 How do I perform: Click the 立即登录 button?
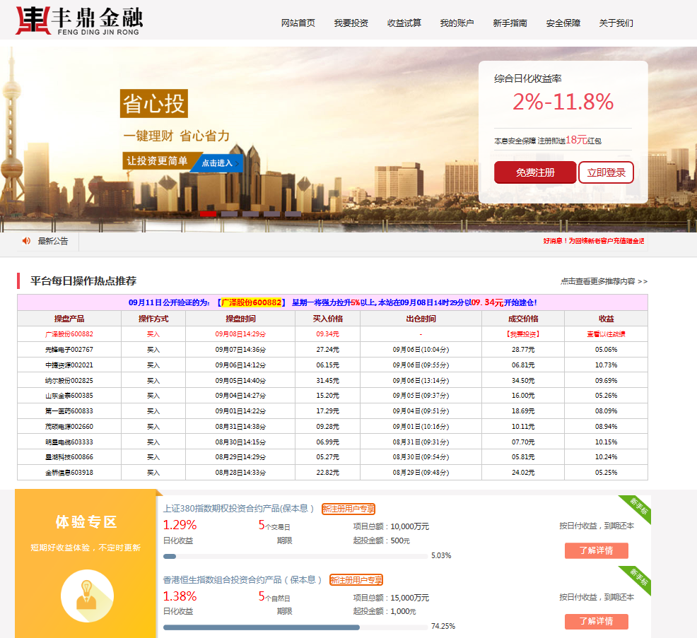606,172
